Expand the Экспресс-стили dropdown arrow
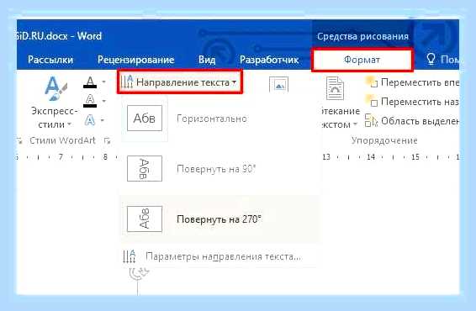Image resolution: width=476 pixels, height=311 pixels. [x=70, y=124]
